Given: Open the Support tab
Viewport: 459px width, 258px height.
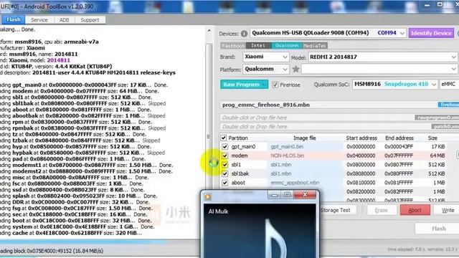Looking at the screenshot, I should [x=90, y=20].
